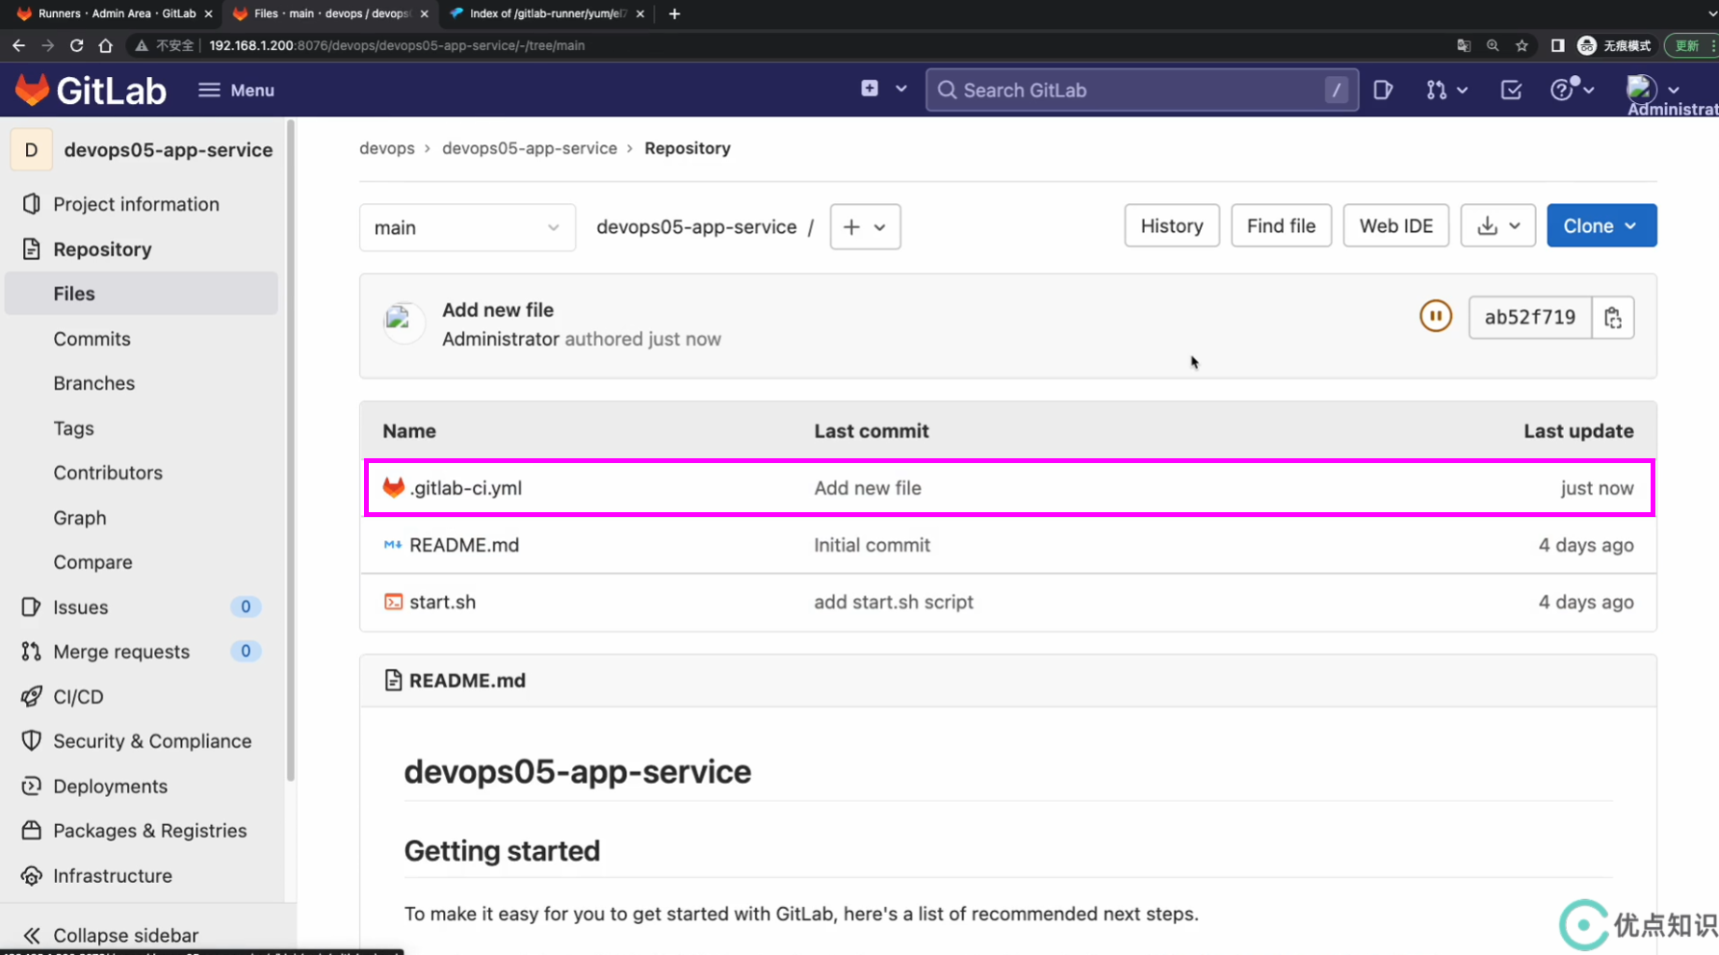The width and height of the screenshot is (1719, 955).
Task: Click the Issues sidebar icon
Action: (31, 607)
